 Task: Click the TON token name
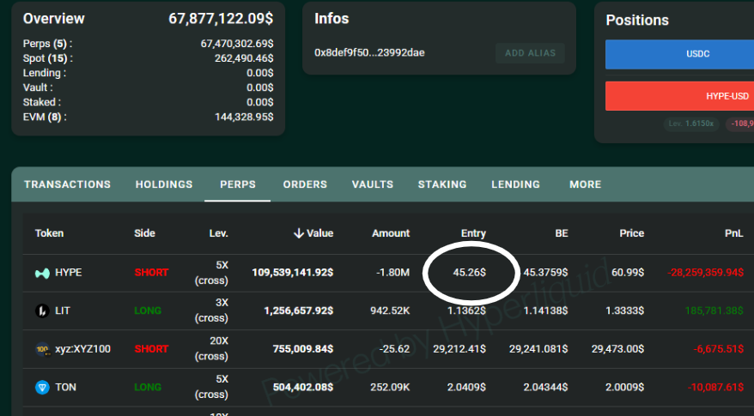tap(65, 387)
